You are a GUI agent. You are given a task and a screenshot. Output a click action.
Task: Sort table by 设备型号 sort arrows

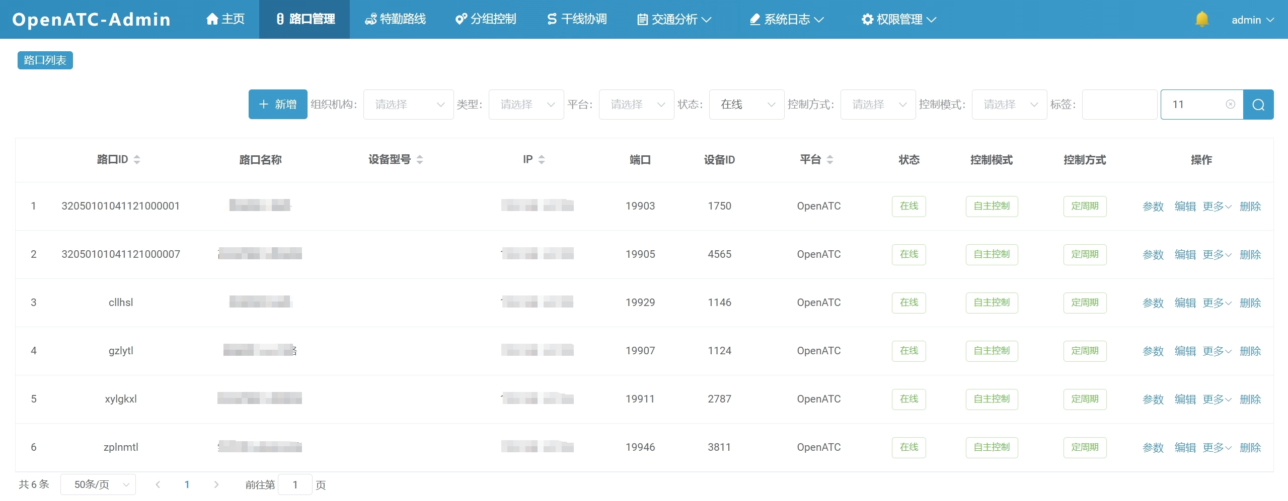click(x=420, y=160)
